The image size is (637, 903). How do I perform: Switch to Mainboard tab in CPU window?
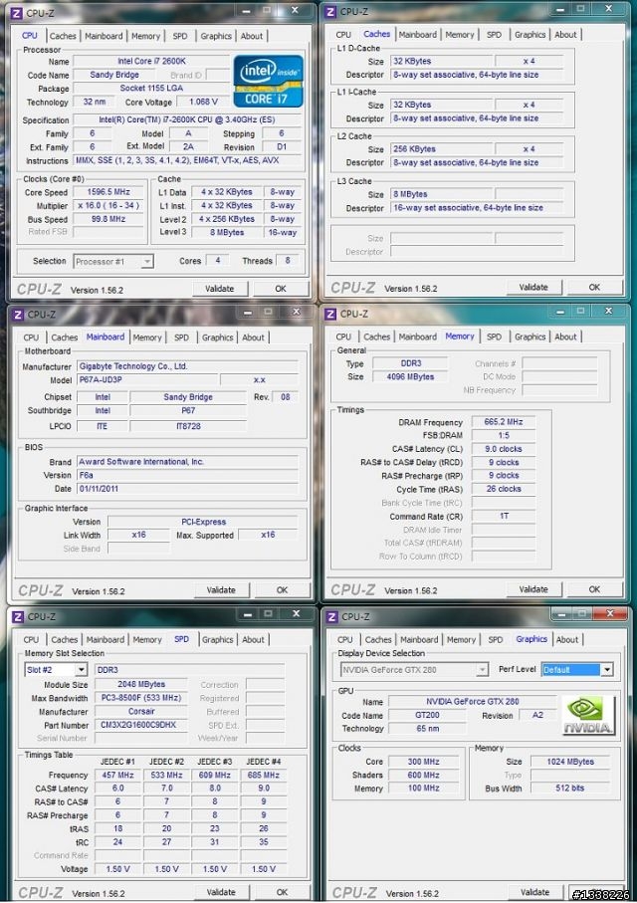click(x=104, y=36)
